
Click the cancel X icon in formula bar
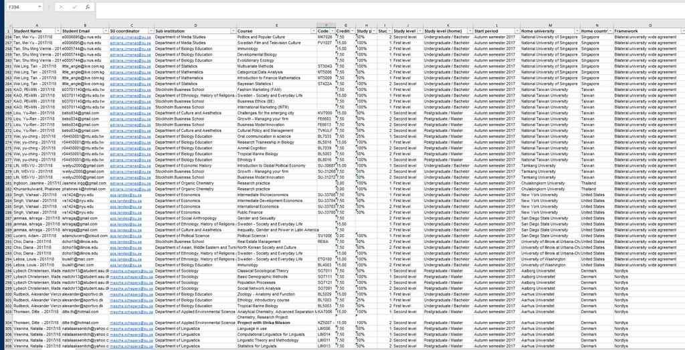[x=61, y=7]
